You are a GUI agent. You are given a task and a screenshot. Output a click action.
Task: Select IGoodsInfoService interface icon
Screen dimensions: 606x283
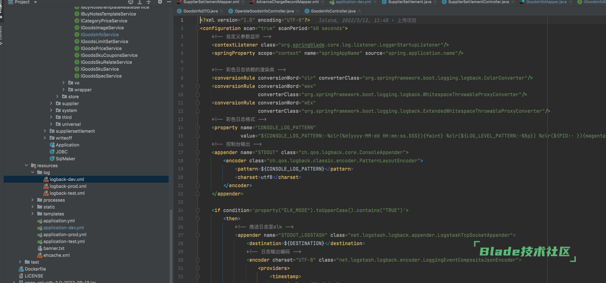(77, 34)
